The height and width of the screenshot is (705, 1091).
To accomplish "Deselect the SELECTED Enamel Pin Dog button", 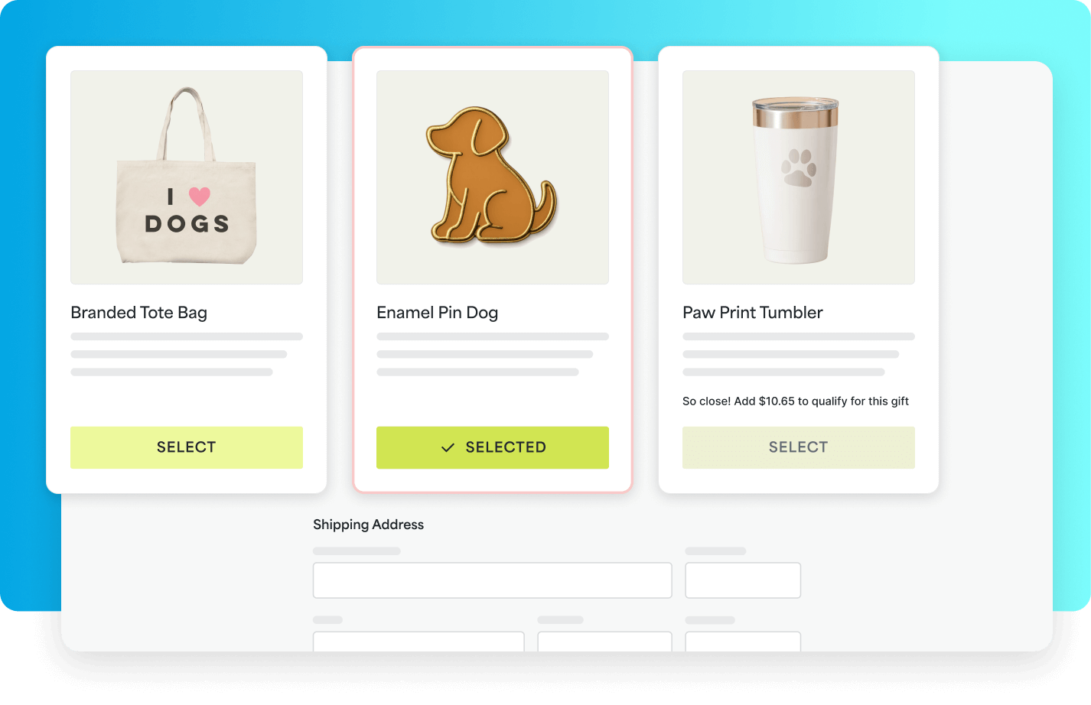I will (493, 447).
